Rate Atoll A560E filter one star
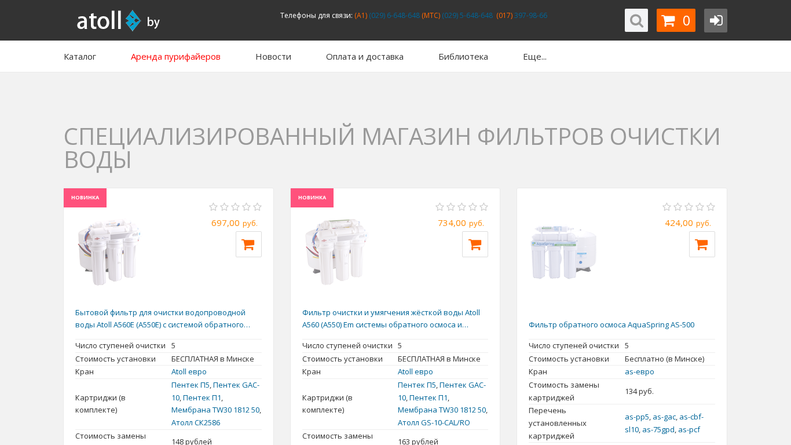The width and height of the screenshot is (791, 445). pyautogui.click(x=213, y=207)
